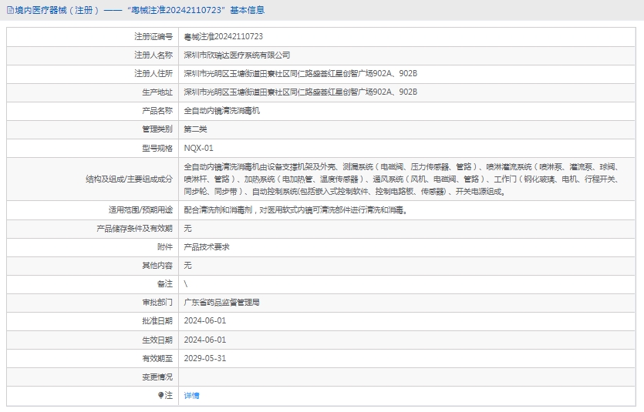
Task: Click the production address value in 生产地址 row
Action: (300, 92)
